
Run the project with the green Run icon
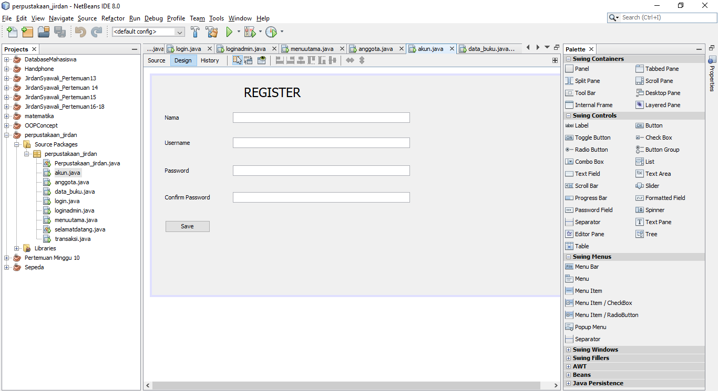pos(230,32)
